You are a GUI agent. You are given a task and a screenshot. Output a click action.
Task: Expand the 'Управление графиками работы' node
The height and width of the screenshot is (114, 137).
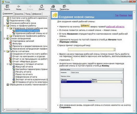click(x=8, y=36)
